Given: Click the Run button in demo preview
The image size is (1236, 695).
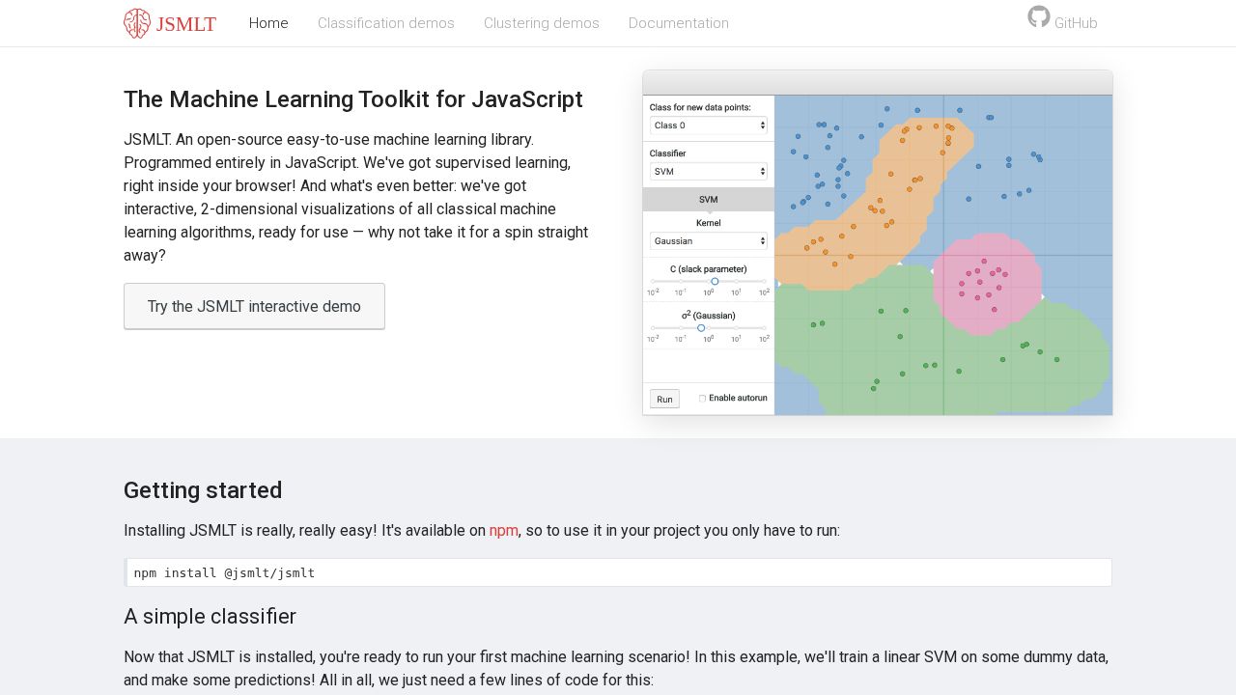Looking at the screenshot, I should tap(664, 399).
